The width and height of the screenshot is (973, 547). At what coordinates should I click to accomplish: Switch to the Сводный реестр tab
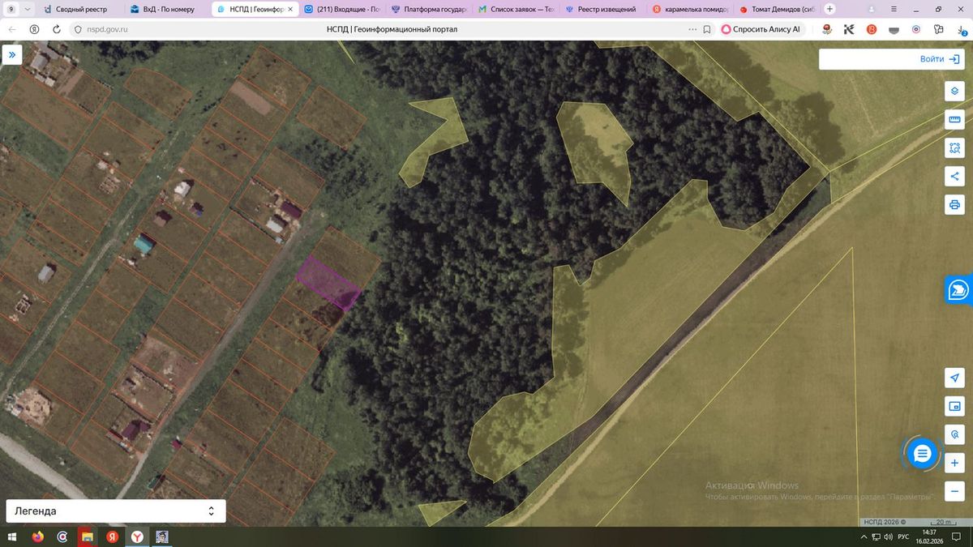click(80, 9)
